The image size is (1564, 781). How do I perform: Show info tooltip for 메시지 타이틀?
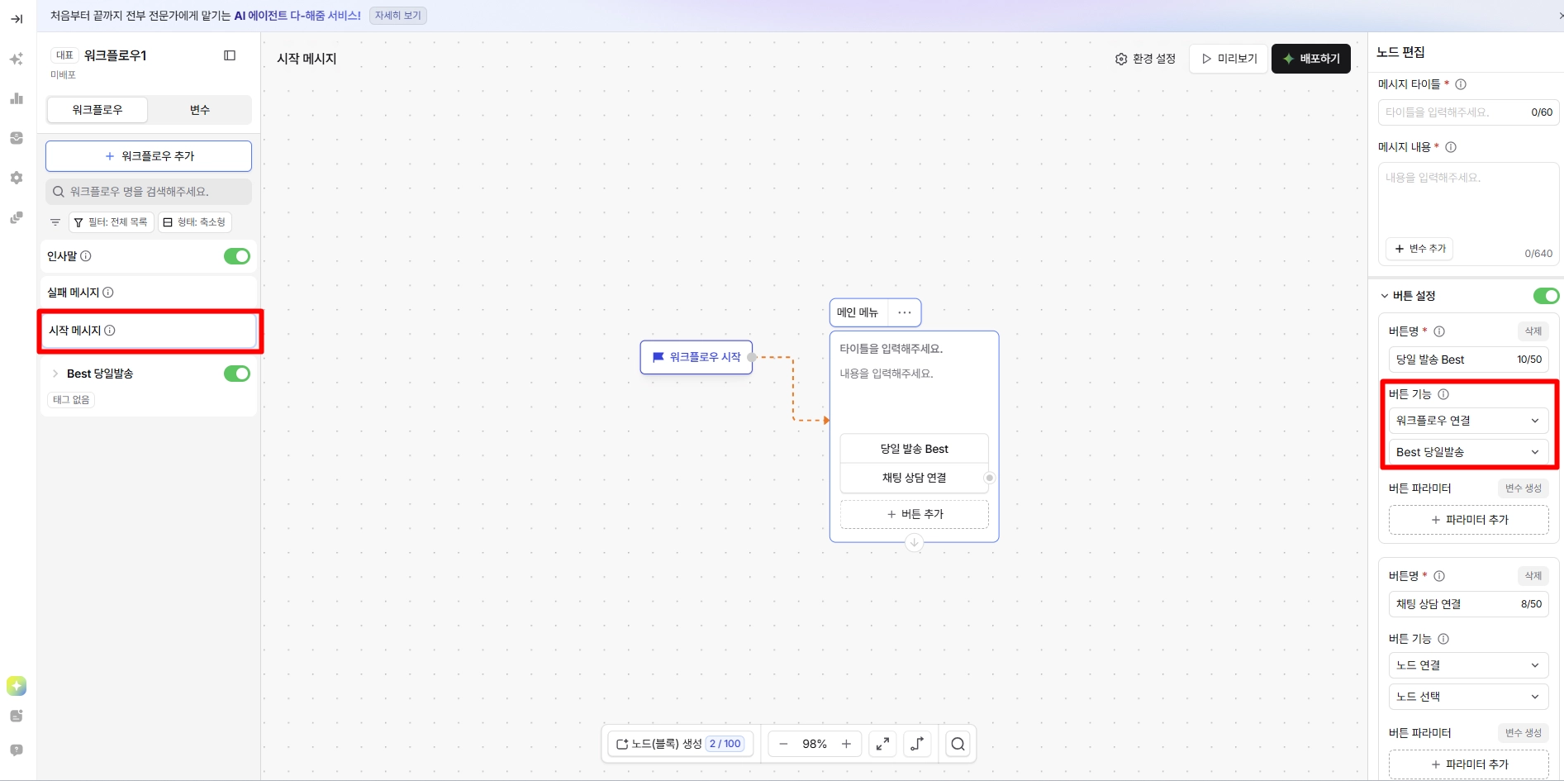click(x=1461, y=84)
